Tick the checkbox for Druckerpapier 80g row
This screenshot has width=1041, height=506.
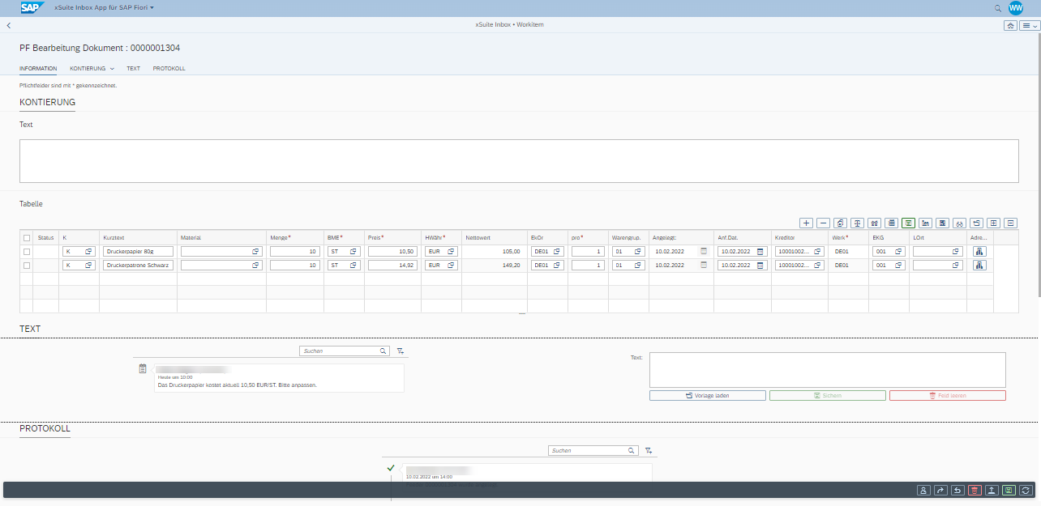[x=27, y=252]
